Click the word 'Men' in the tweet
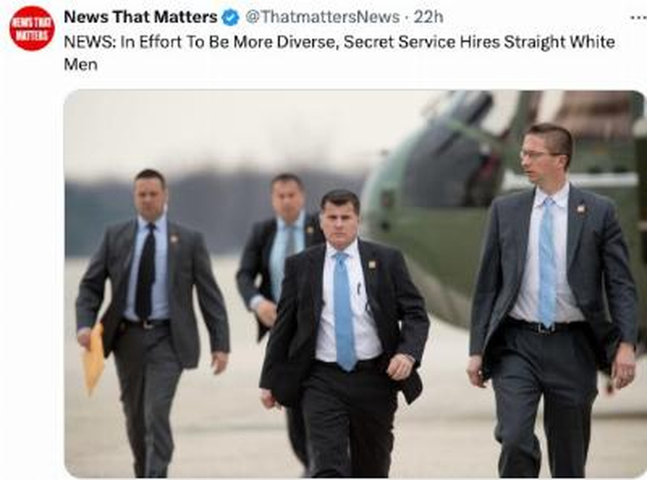 tap(80, 64)
